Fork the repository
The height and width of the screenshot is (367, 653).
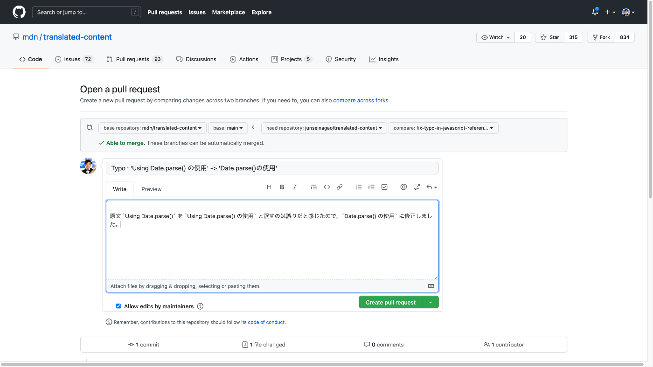[x=601, y=37]
